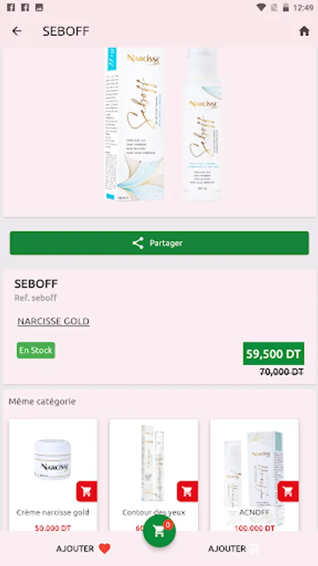
Task: Tap the En Stock availability badge
Action: pyautogui.click(x=36, y=350)
